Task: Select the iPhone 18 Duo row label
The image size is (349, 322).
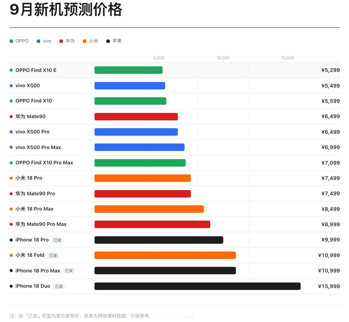Action: (33, 286)
